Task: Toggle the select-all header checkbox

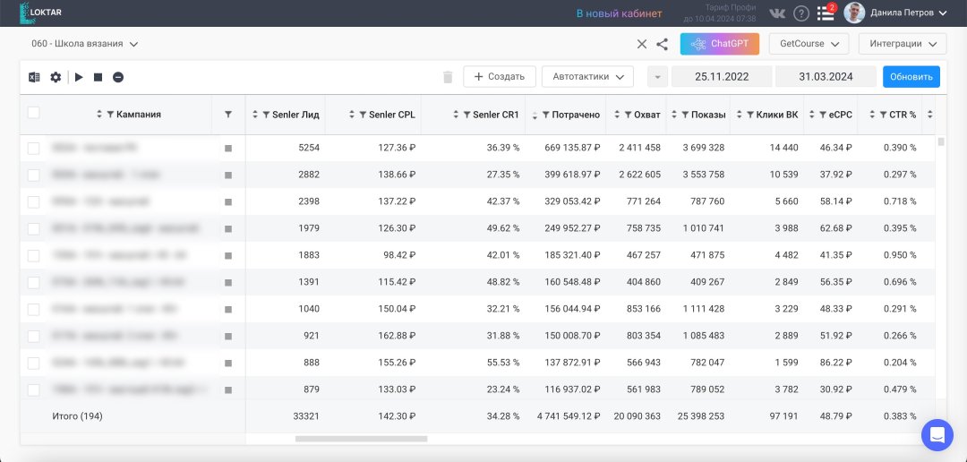Action: 33,113
